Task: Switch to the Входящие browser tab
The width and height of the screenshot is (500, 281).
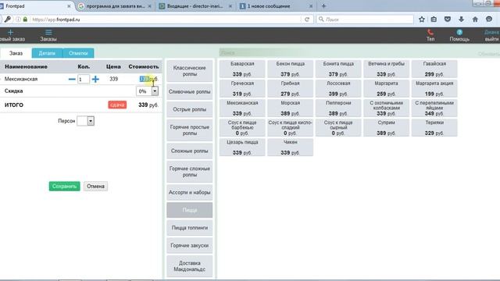Action: [195, 6]
